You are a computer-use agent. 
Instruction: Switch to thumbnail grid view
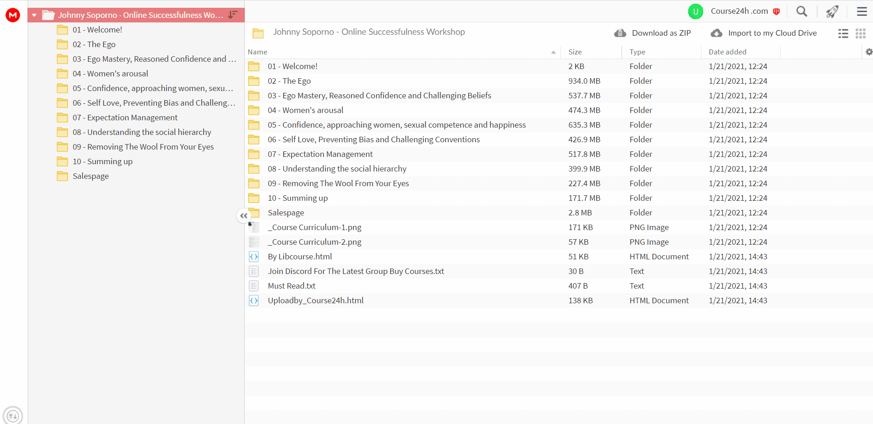(x=861, y=33)
